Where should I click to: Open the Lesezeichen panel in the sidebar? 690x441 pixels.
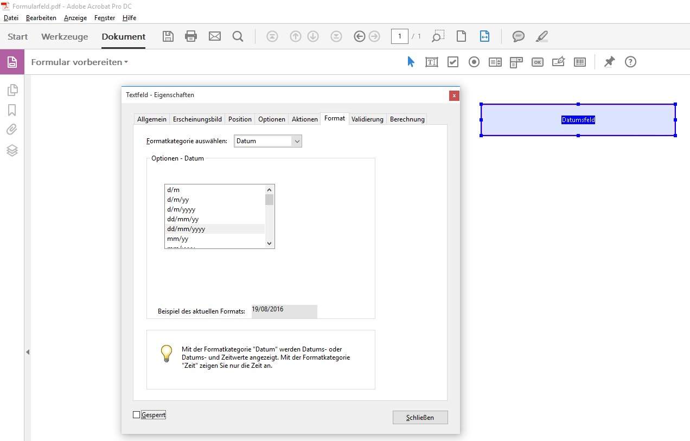click(12, 110)
